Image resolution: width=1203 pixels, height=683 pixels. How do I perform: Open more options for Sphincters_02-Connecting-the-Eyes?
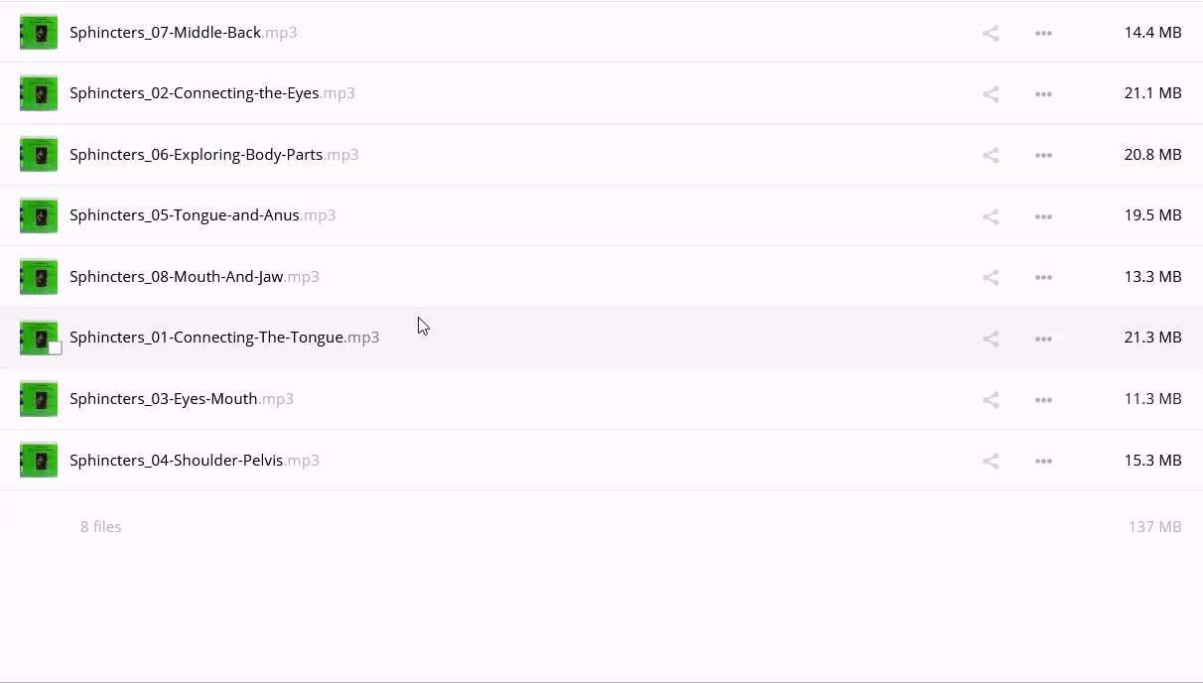coord(1043,94)
